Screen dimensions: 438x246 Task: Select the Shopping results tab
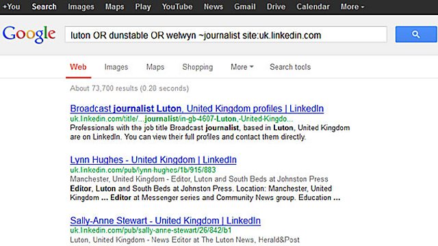pyautogui.click(x=198, y=67)
